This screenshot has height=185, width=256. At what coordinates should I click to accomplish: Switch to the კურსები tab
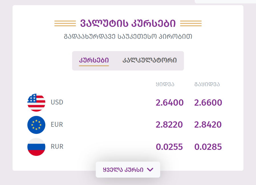coord(94,60)
